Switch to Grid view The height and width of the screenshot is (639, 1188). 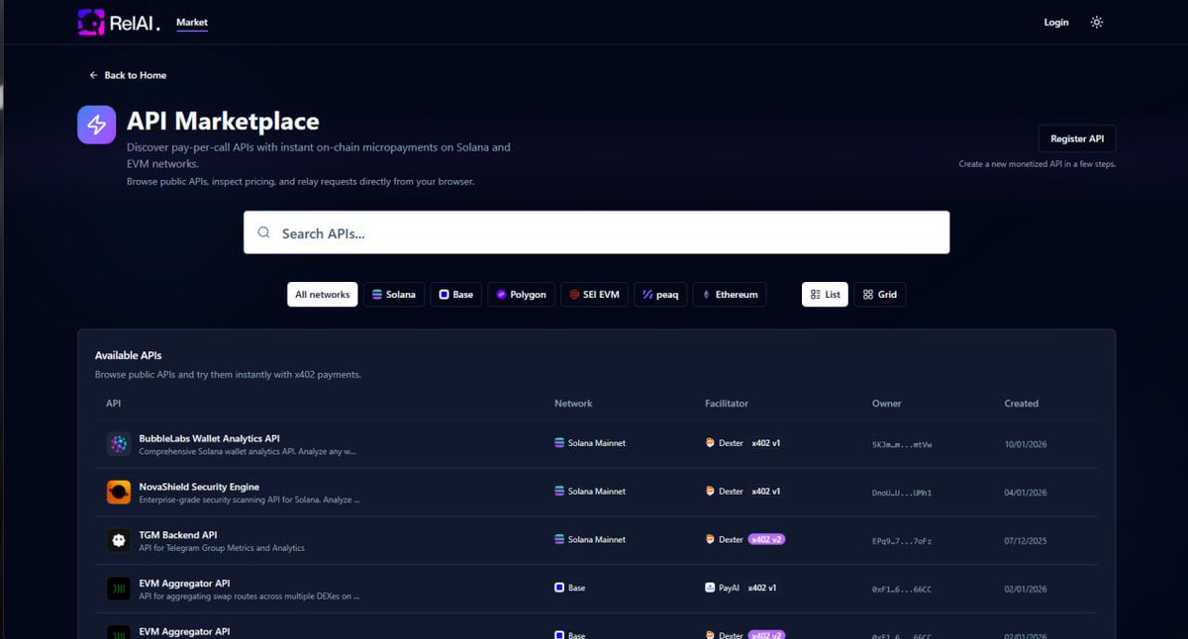(880, 294)
